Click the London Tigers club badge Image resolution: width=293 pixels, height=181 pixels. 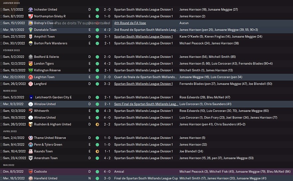[31, 63]
